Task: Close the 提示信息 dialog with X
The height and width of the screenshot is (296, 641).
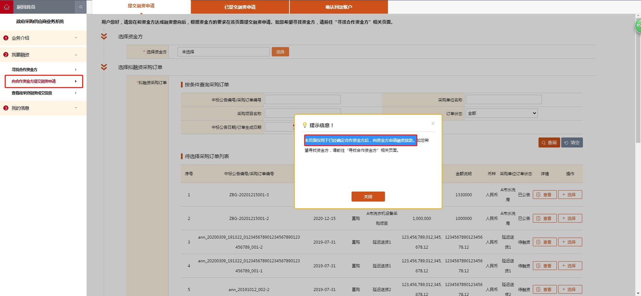Action: coord(433,123)
